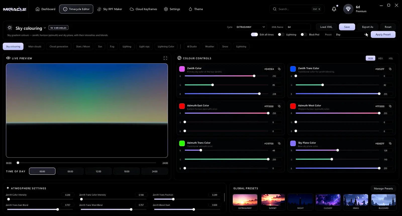The width and height of the screenshot is (402, 216).
Task: Copy the Sky Plane Color hex value
Action: [390, 143]
